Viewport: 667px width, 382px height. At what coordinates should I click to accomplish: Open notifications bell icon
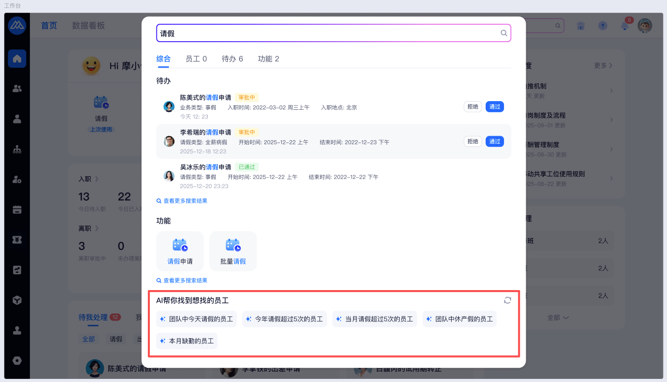point(624,26)
